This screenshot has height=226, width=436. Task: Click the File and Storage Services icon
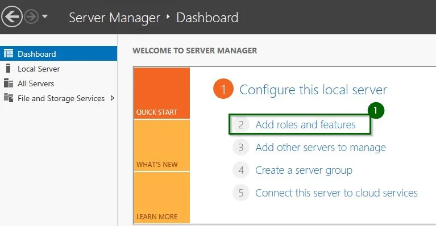(9, 98)
